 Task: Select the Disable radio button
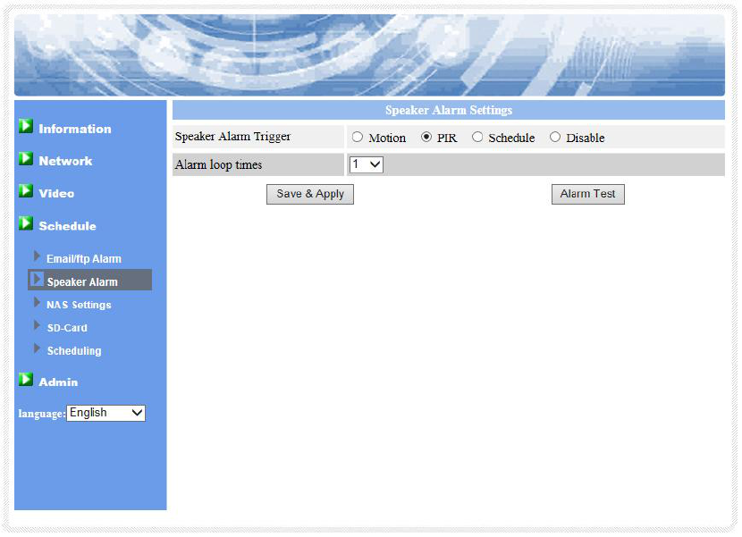coord(555,138)
